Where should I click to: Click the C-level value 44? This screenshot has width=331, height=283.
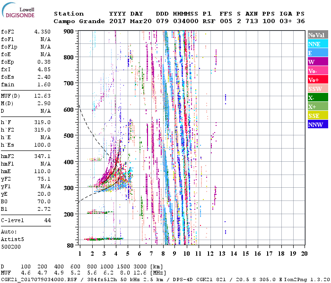[x=47, y=220]
